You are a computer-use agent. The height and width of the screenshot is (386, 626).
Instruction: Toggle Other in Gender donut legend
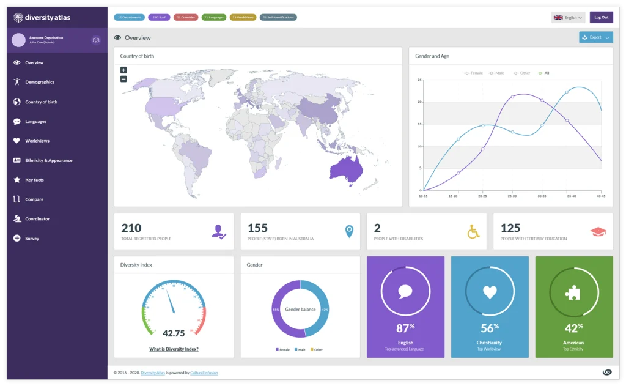pos(317,350)
